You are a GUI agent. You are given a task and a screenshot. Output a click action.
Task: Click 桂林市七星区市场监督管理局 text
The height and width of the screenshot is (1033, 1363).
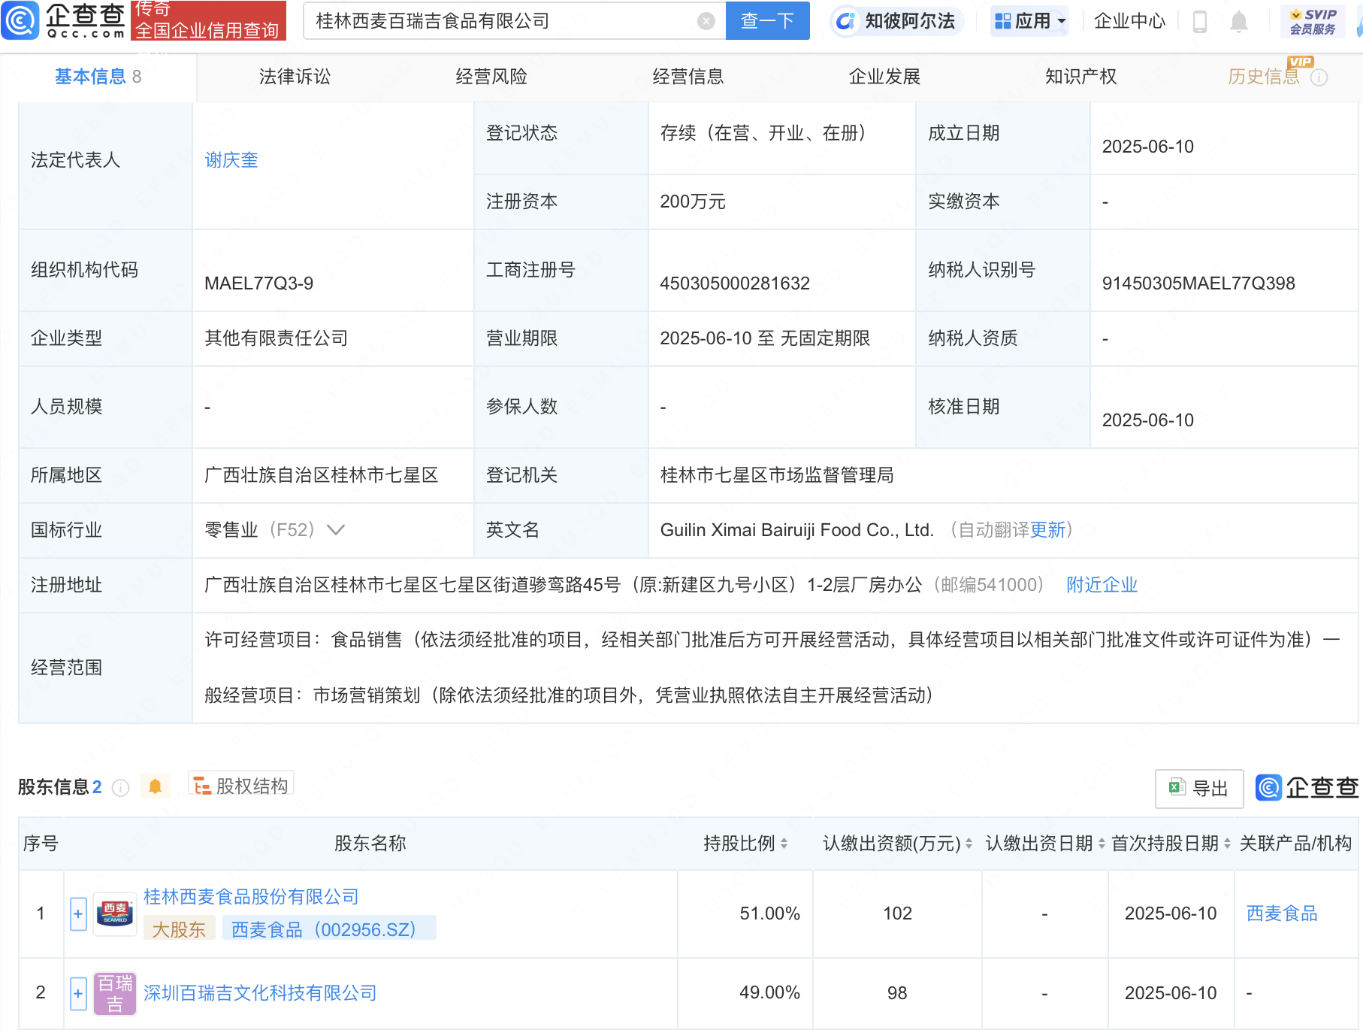coord(777,475)
